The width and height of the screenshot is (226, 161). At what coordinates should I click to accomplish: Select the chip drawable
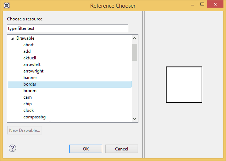(x=28, y=104)
